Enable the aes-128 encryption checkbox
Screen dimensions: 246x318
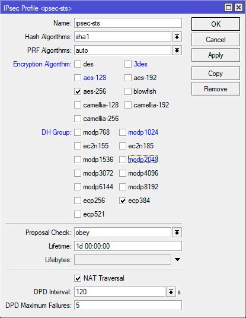click(78, 78)
